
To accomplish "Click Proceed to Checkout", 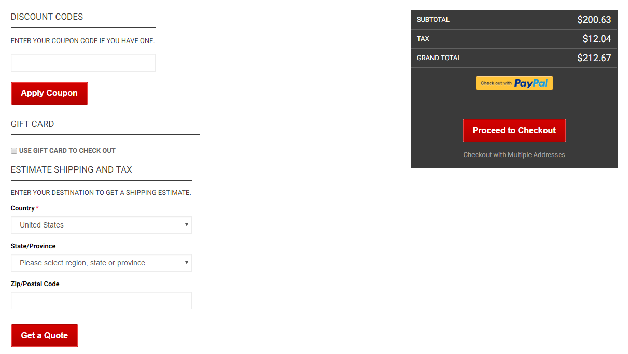I will tap(514, 131).
